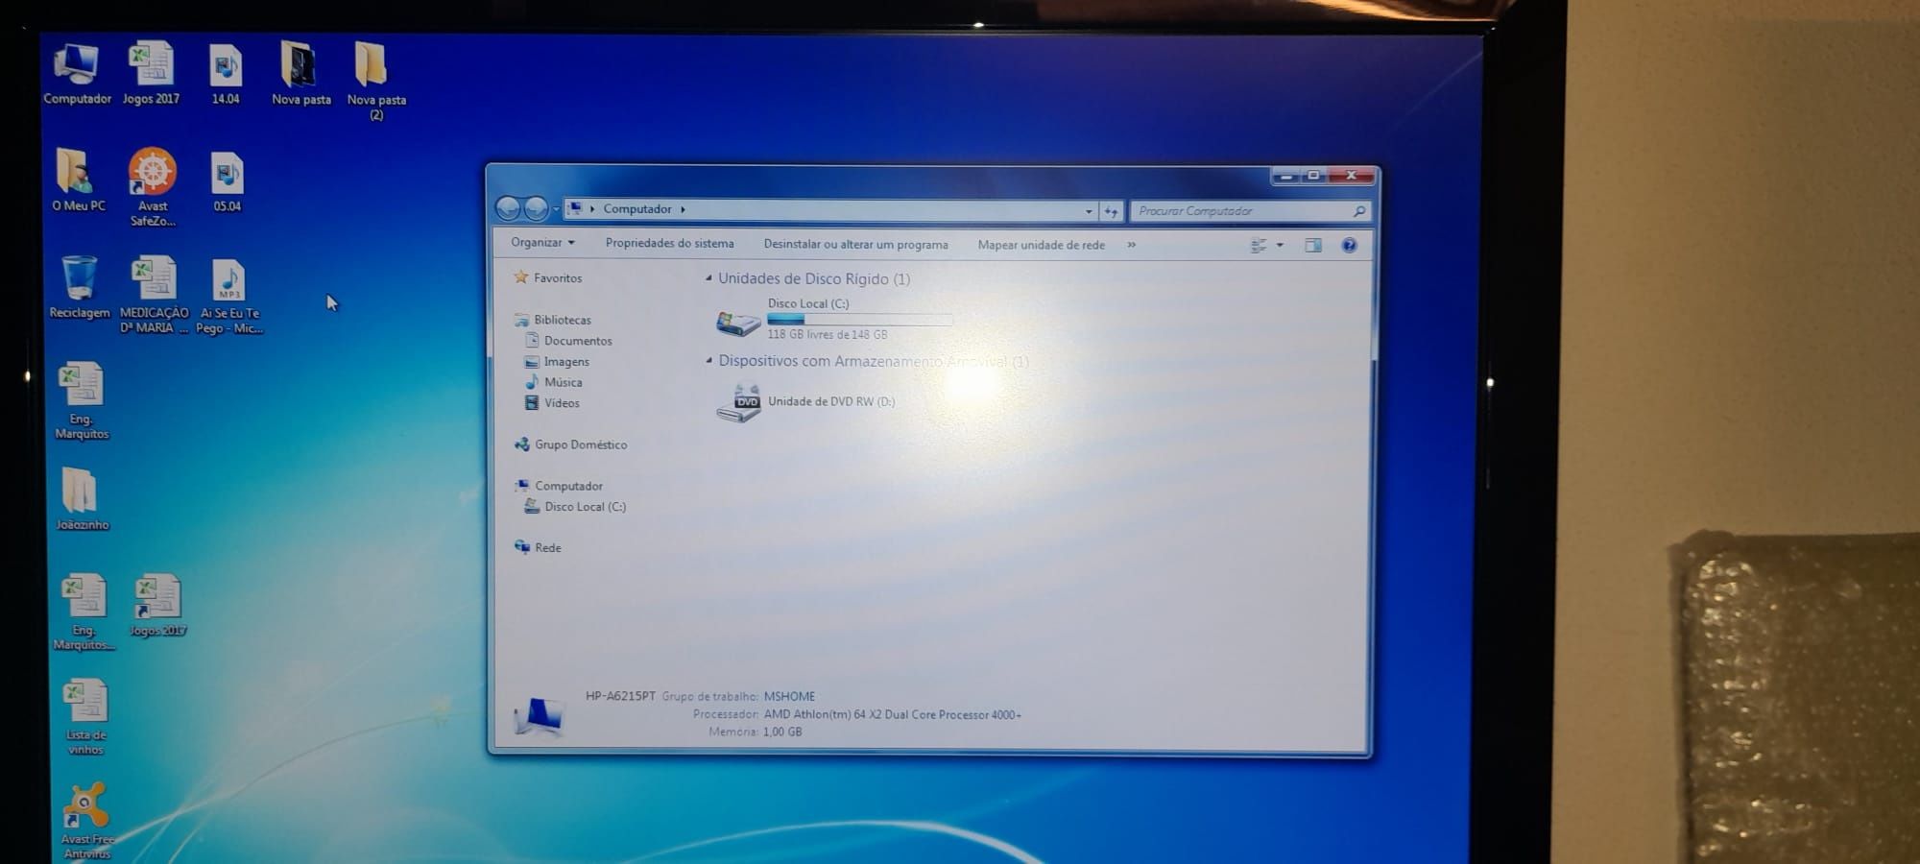
Task: Click the search magnifier icon
Action: (1358, 211)
